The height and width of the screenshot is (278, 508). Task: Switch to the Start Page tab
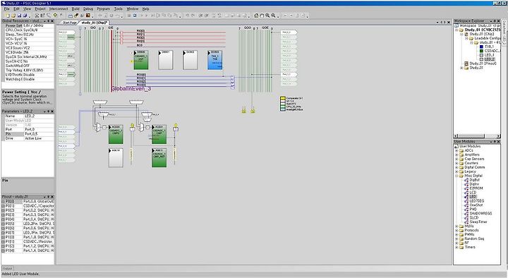pos(69,23)
